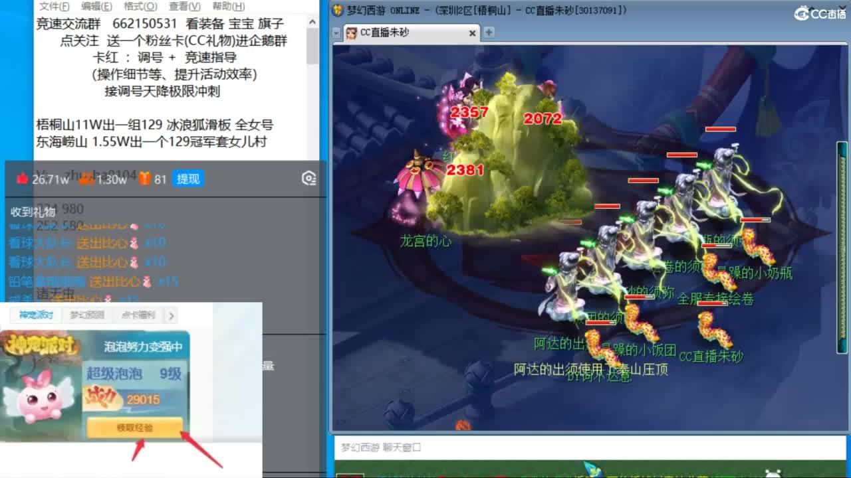Click the 泡泡努力变强中 banner text
The width and height of the screenshot is (851, 478).
[x=143, y=347]
